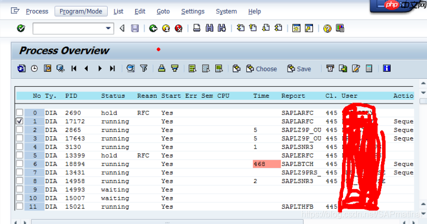Screen dimensions: 427x224
Task: Tick the checkbox for PID 18894
Action: click(20, 163)
